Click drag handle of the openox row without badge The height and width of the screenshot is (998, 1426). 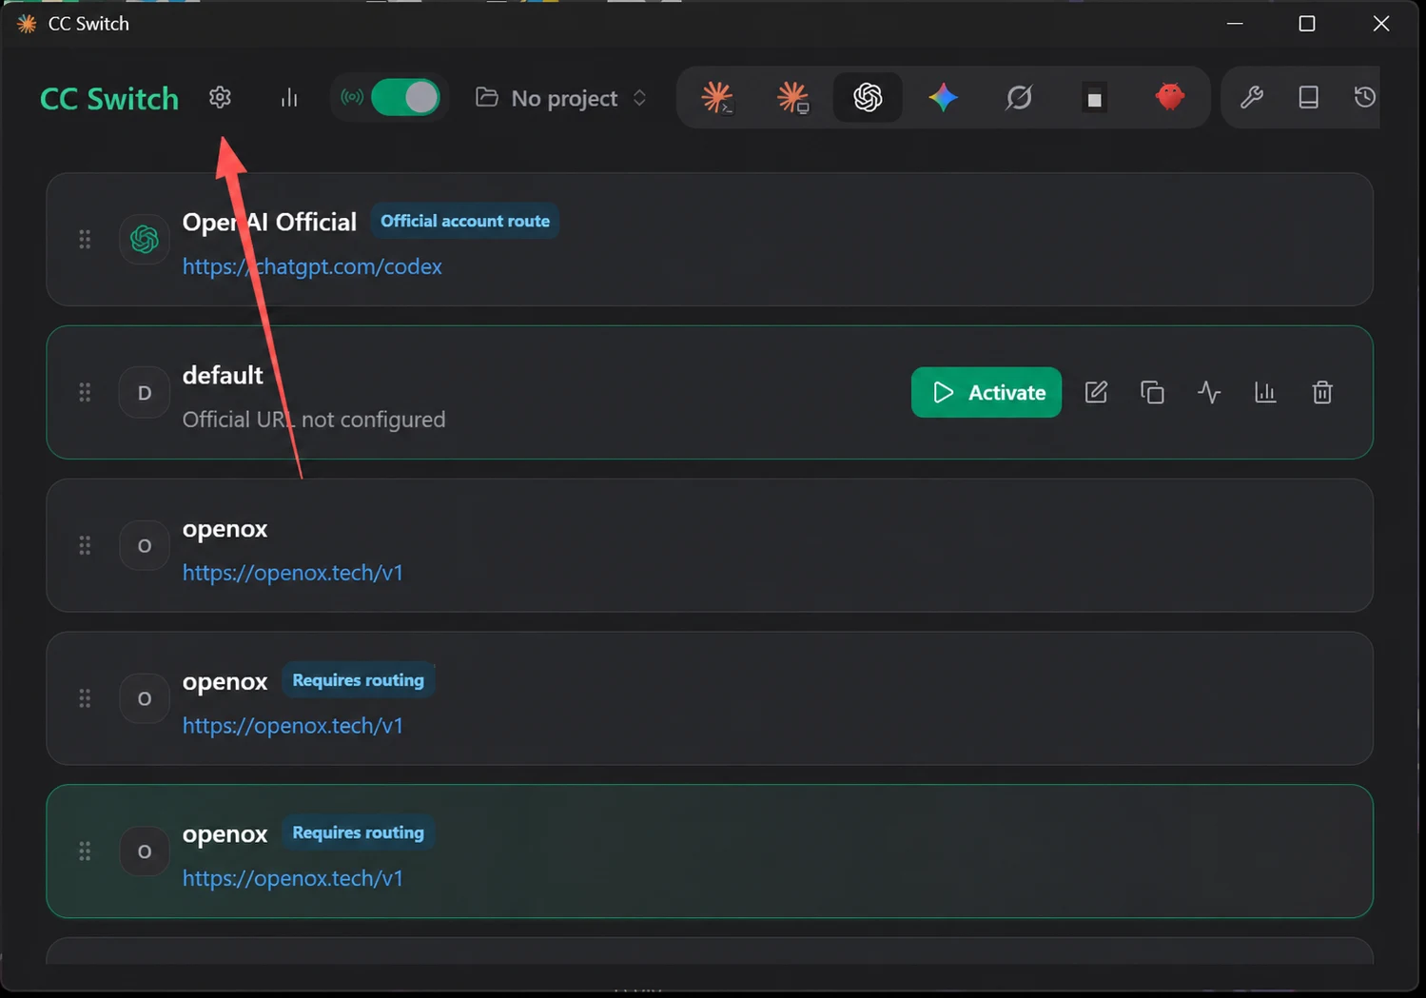[x=85, y=545]
